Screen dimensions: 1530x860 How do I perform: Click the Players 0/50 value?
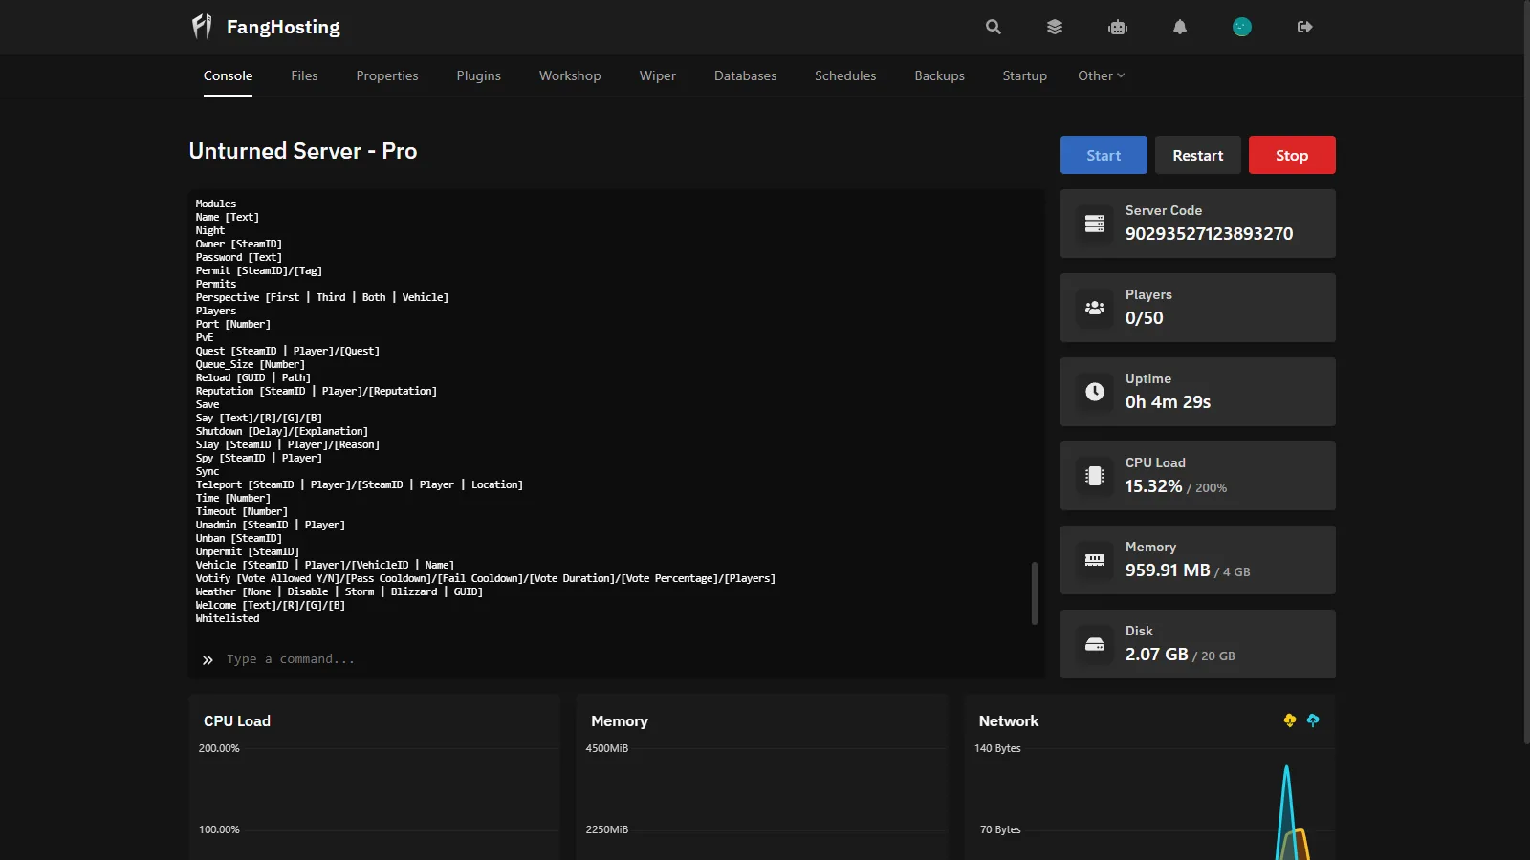pyautogui.click(x=1145, y=318)
